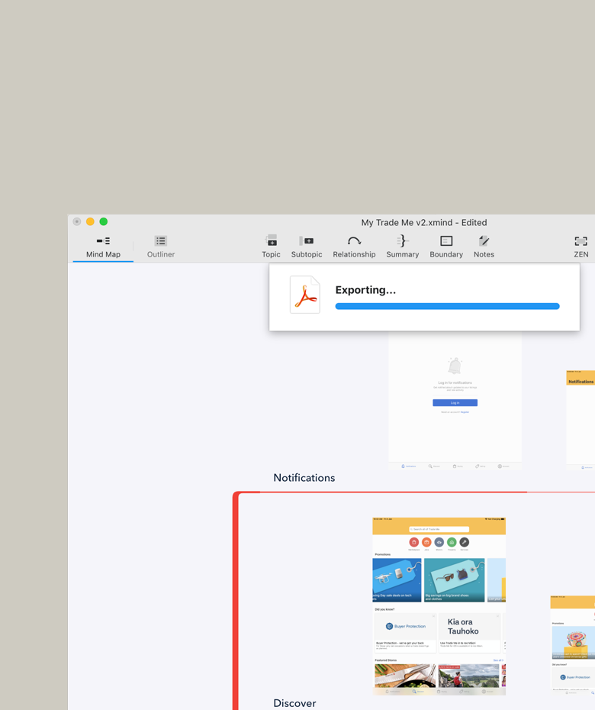Click the Kia ora Tauhoko card in the thumbnail

pos(469,633)
